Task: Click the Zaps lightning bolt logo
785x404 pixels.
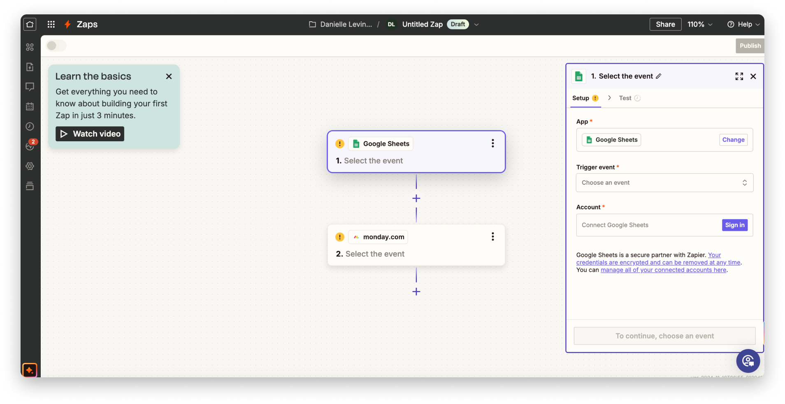Action: (67, 24)
